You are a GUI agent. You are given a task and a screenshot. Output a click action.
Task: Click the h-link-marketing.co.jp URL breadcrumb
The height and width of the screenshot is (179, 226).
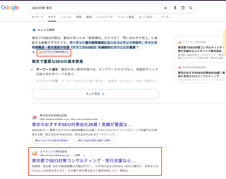[x=60, y=155]
